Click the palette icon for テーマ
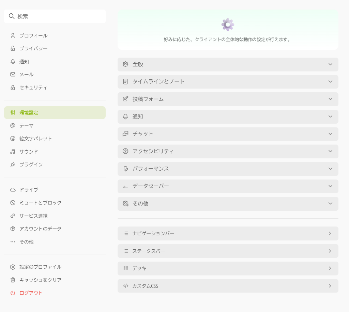 coord(13,126)
